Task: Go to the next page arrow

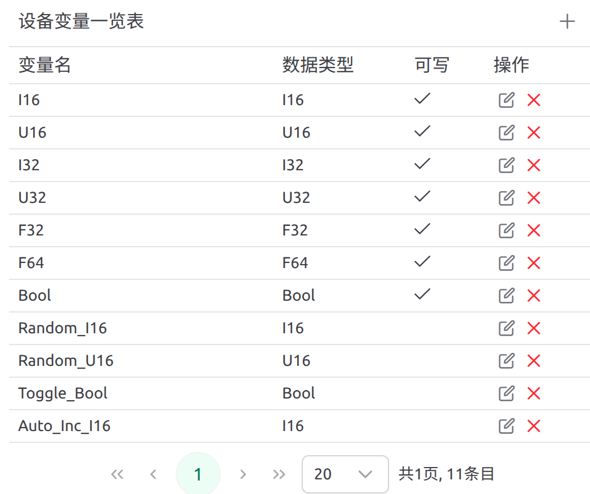Action: pyautogui.click(x=243, y=474)
